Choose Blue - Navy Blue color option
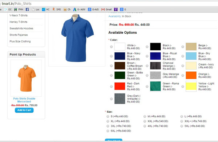Screen dimensions: 218x142 pyautogui.click(x=112, y=56)
